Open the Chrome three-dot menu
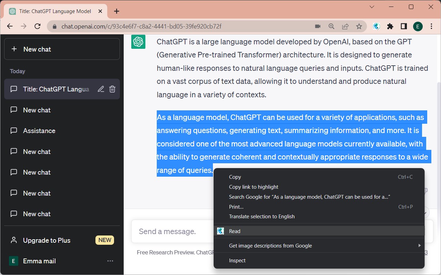Screen dimensions: 441x275 [x=432, y=26]
